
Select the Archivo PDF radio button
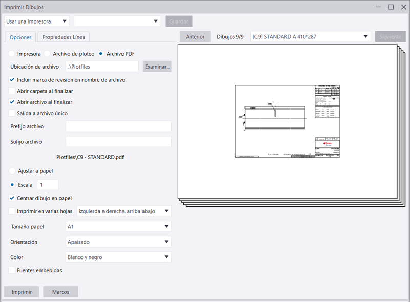[x=101, y=54]
